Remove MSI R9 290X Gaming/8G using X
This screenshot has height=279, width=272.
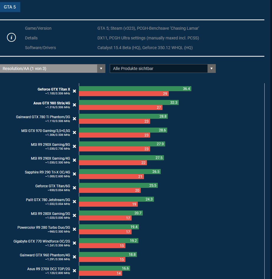(x=74, y=146)
